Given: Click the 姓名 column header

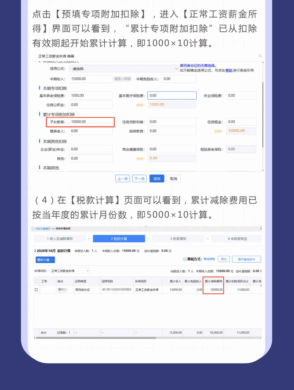Looking at the screenshot, I should pos(65,281).
